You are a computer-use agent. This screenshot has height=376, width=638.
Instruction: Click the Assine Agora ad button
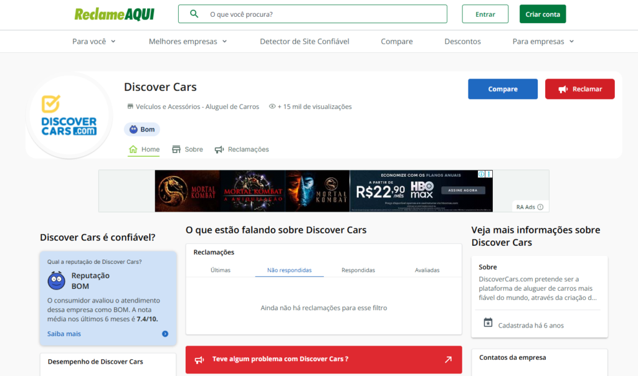pos(463,190)
